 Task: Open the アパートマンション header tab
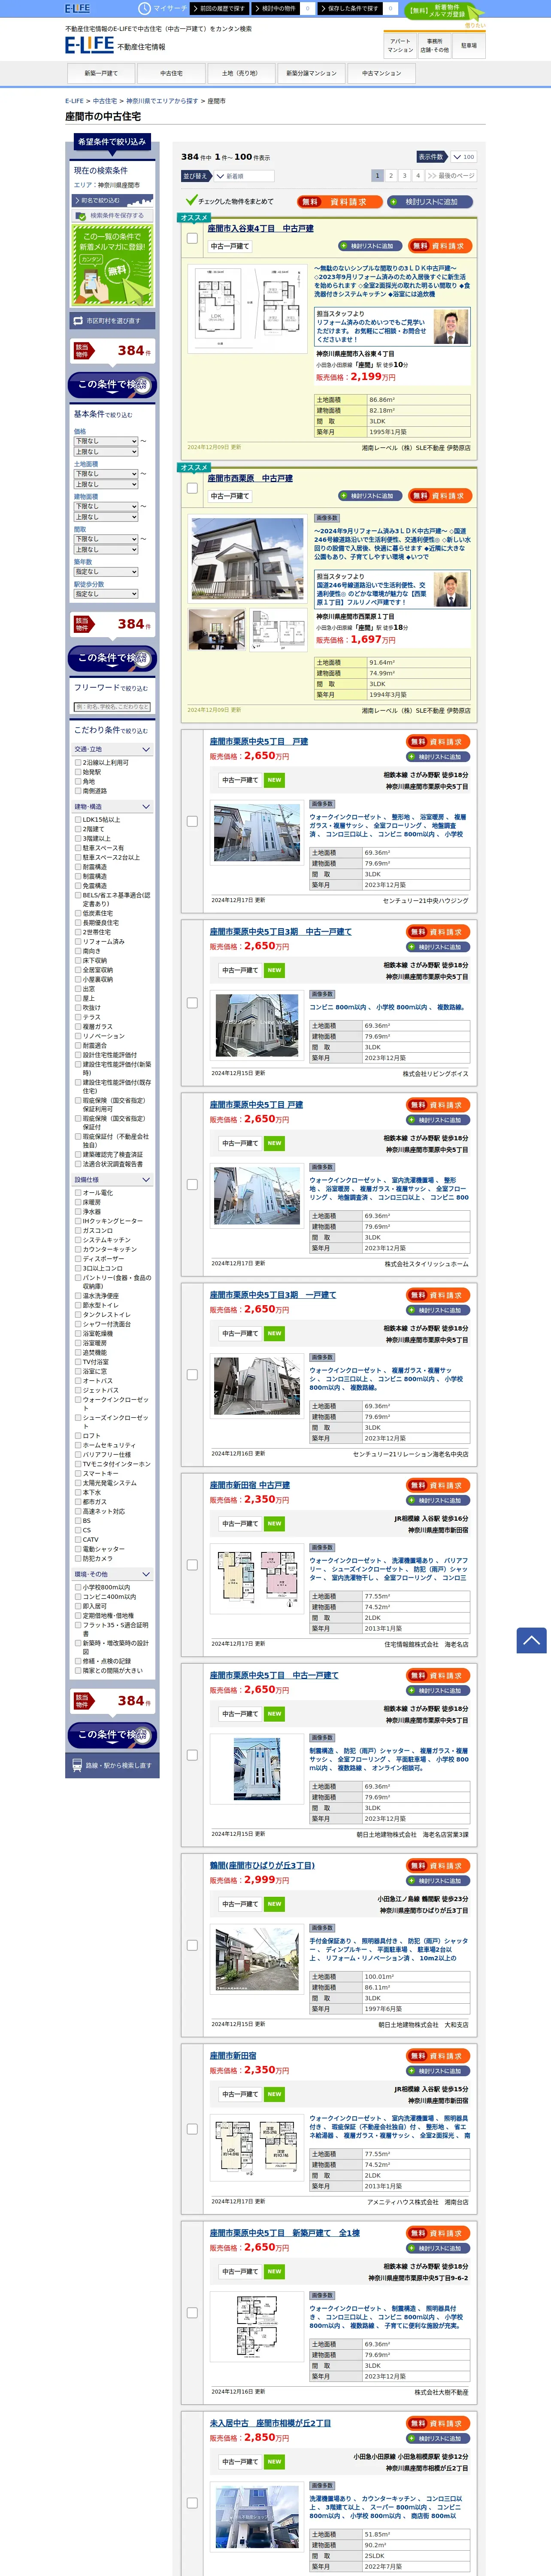[400, 46]
